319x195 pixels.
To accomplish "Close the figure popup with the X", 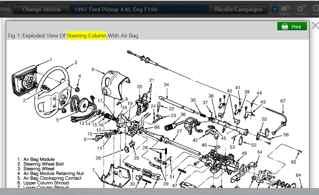I will (315, 26).
